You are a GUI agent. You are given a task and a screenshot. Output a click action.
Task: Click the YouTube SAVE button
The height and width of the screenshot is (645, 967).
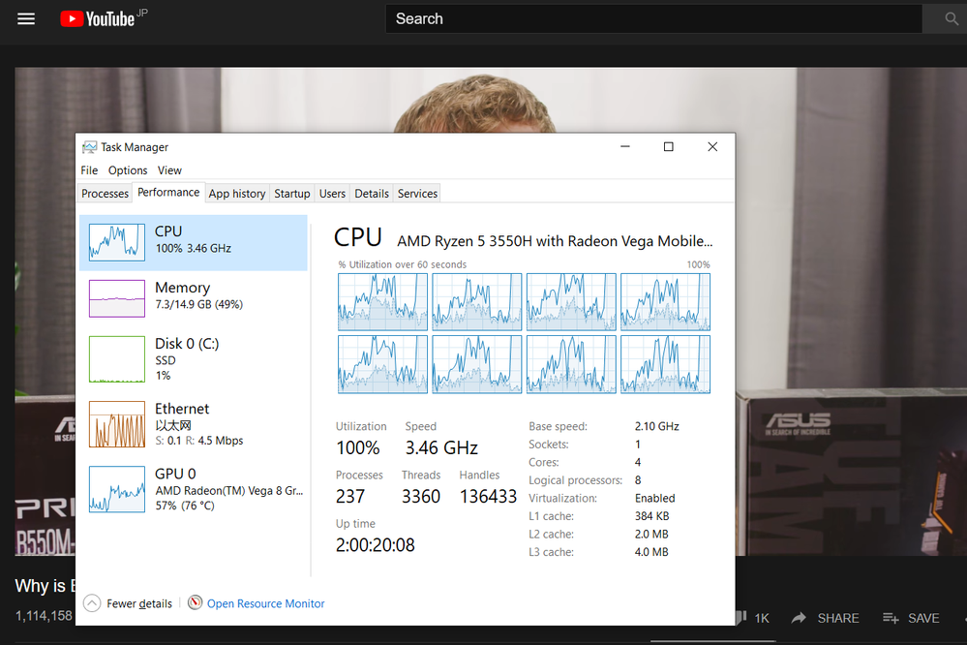[x=923, y=618]
